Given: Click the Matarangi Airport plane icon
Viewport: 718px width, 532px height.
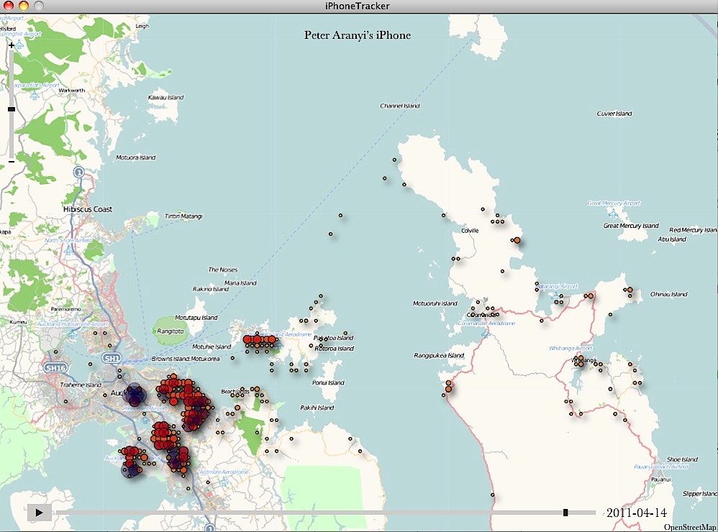Looking at the screenshot, I should 558,296.
